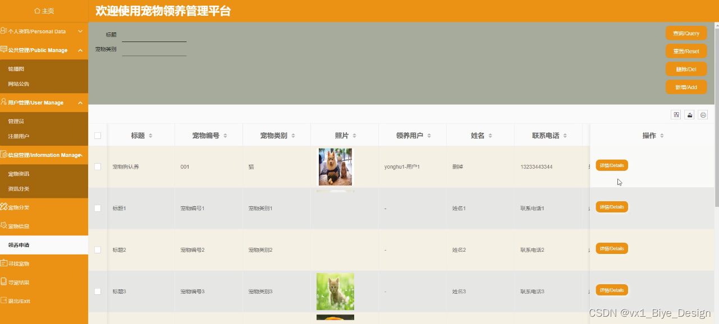Click kitten photo thumbnail in 标题3 row
The image size is (719, 324).
tap(335, 291)
